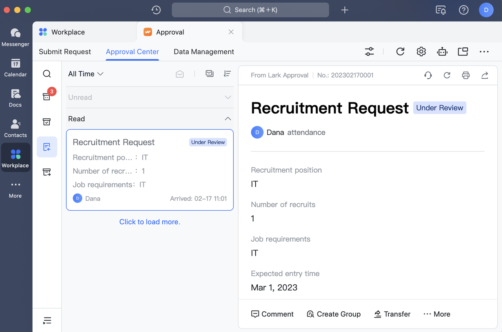This screenshot has width=502, height=332.
Task: Toggle the filter sliders icon
Action: tap(369, 52)
